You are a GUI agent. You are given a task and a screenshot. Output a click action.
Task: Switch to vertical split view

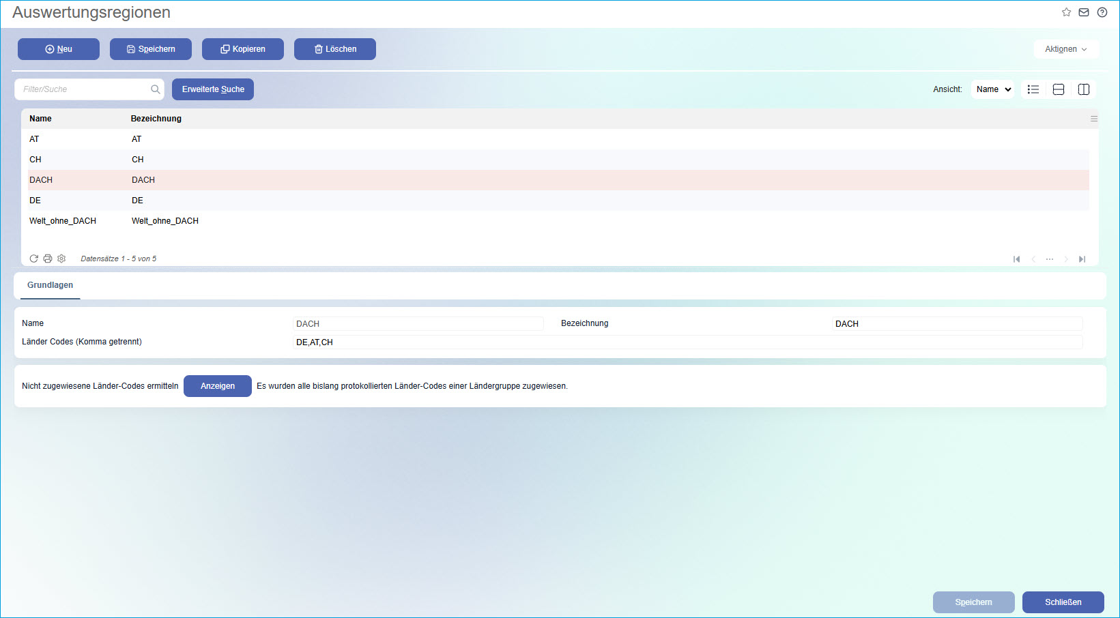(1084, 89)
